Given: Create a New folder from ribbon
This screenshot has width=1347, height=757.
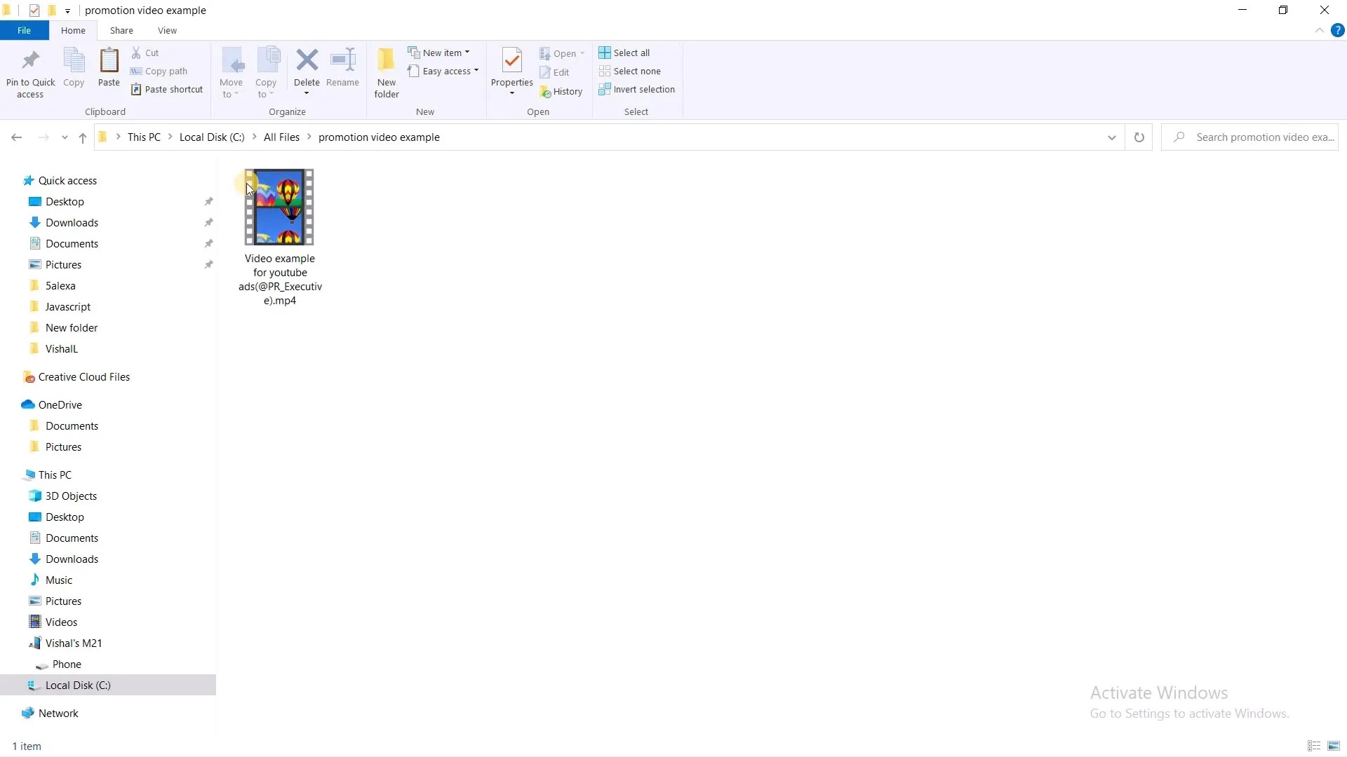Looking at the screenshot, I should tap(386, 61).
